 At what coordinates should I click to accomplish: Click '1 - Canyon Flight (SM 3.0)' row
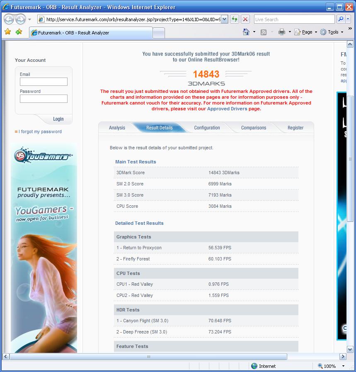click(x=206, y=321)
